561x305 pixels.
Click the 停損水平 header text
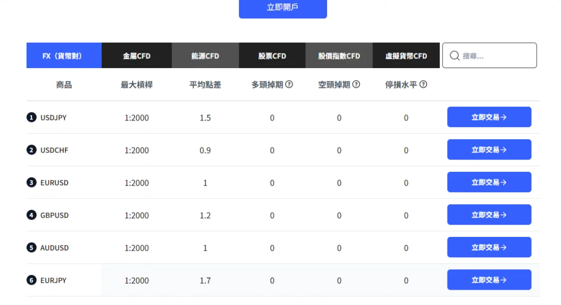(401, 85)
